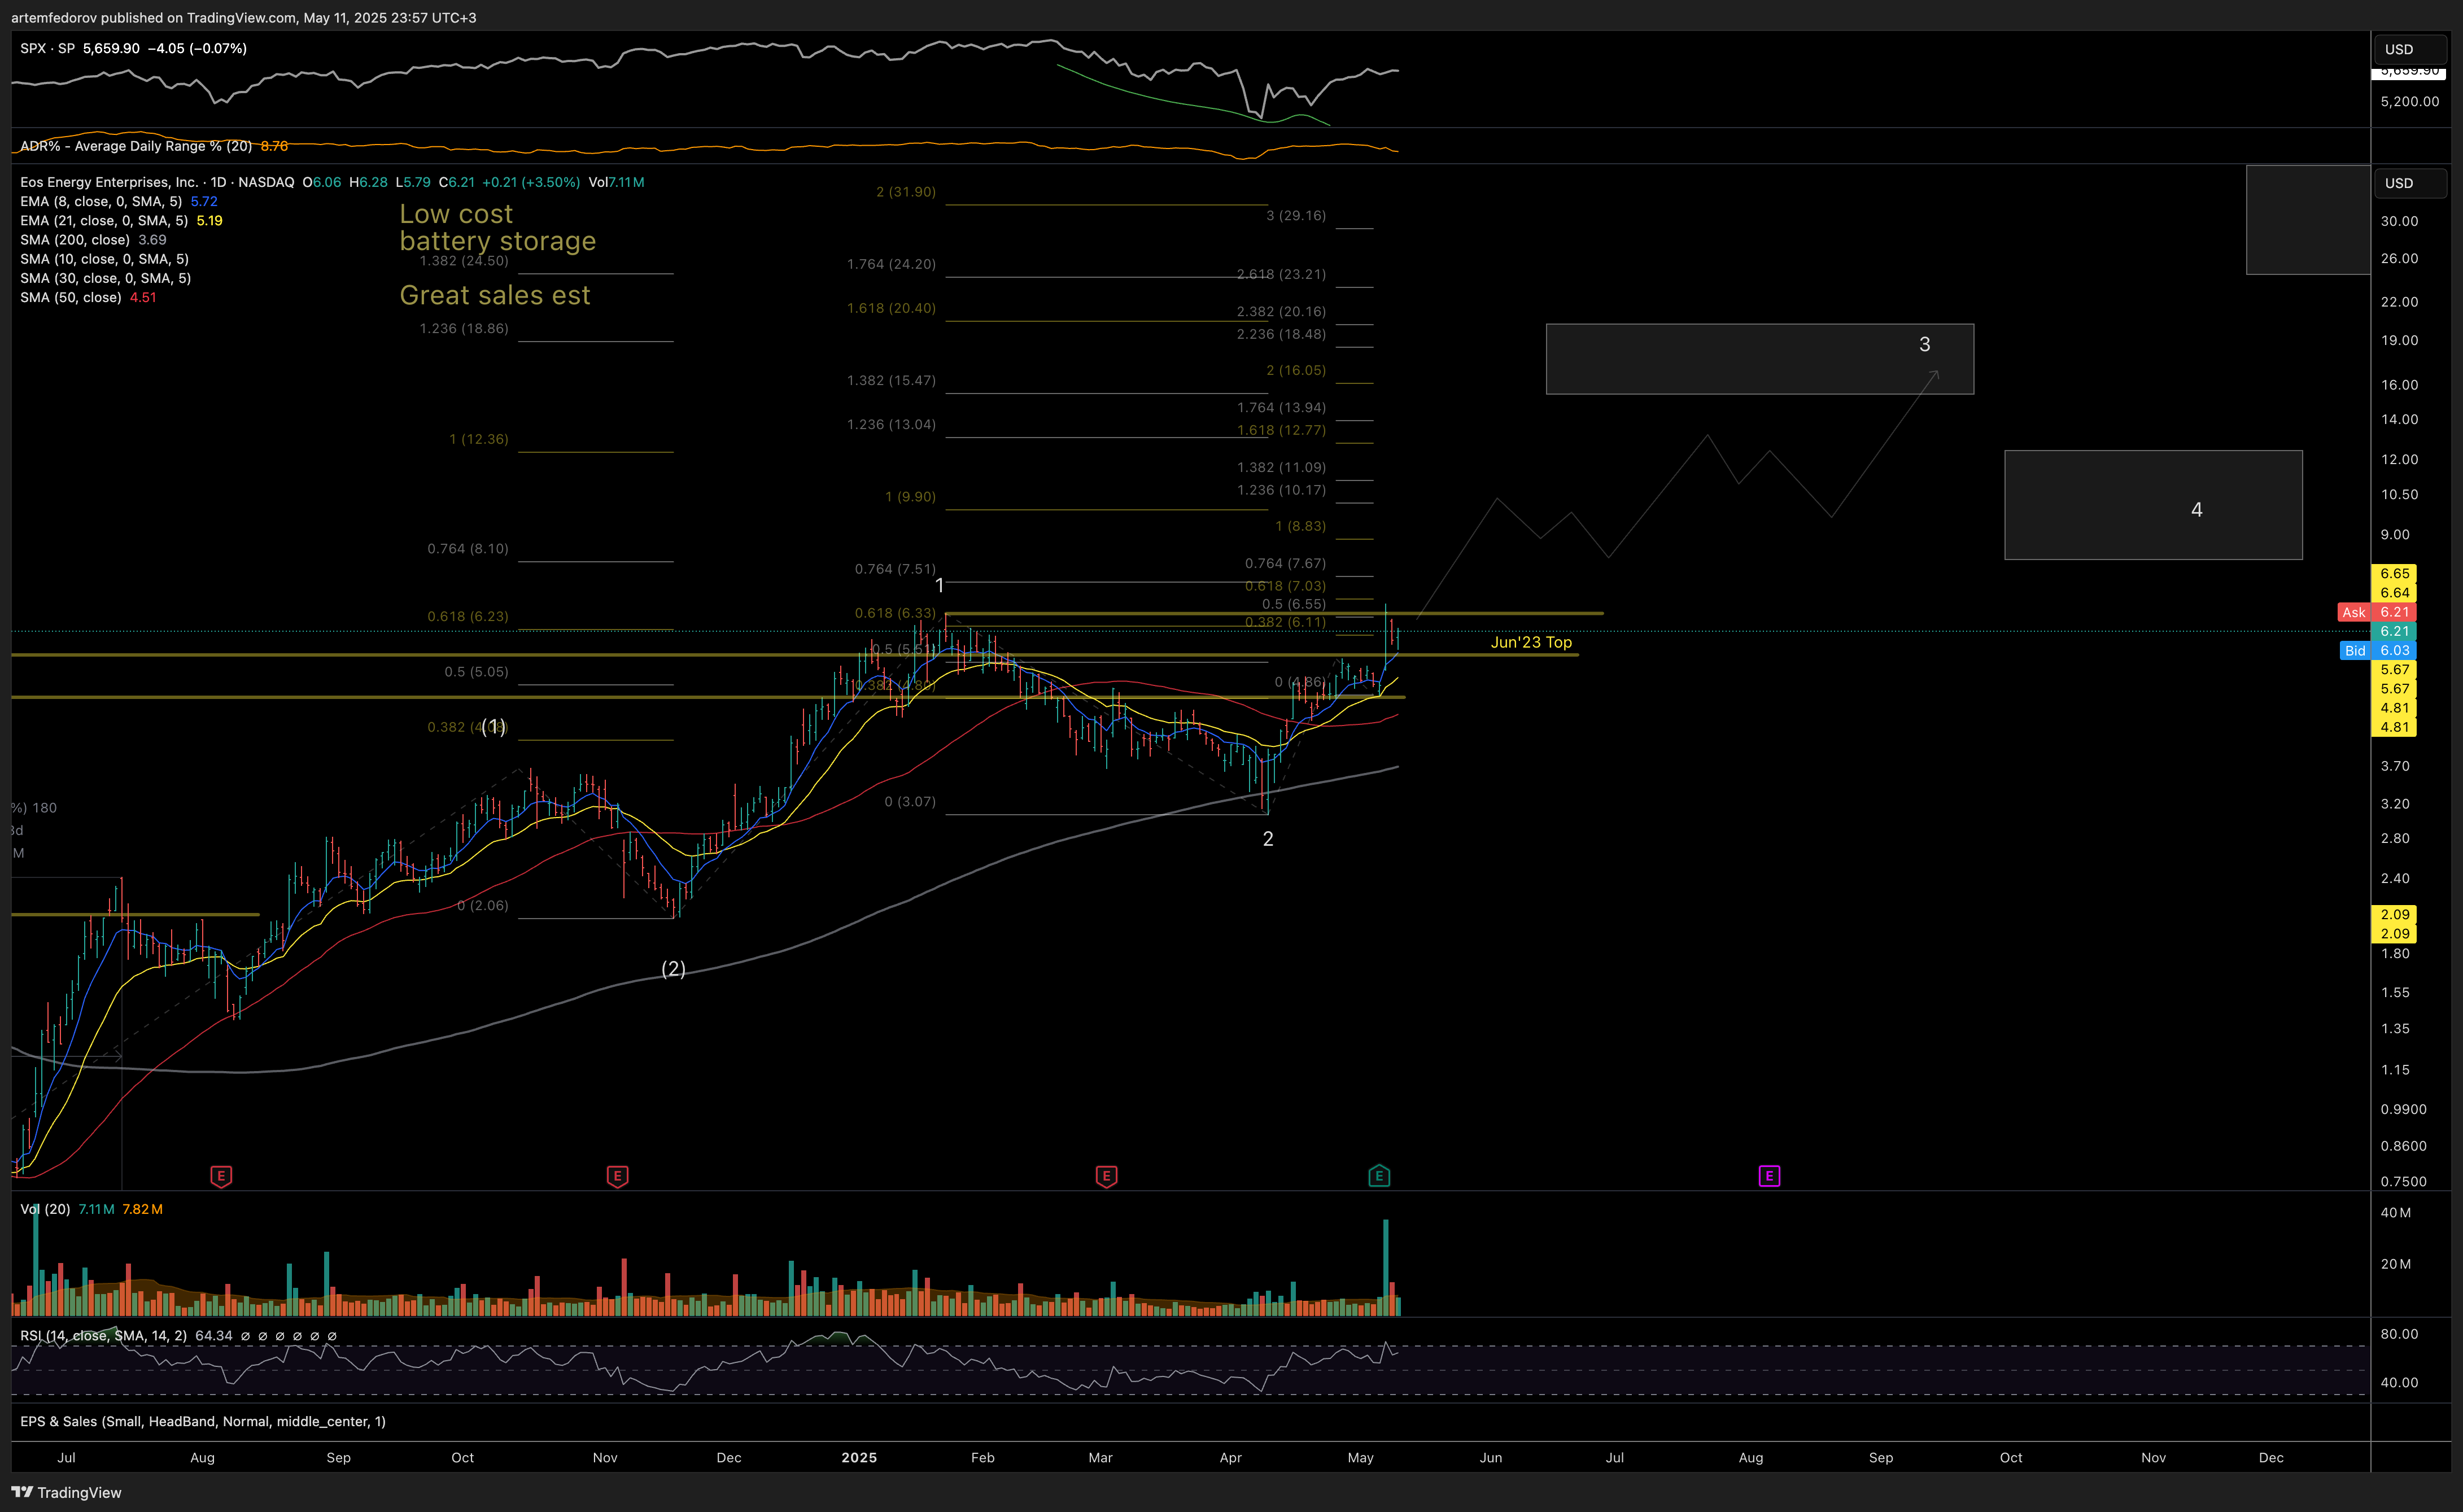This screenshot has width=2463, height=1512.
Task: Select the SMA (200, close) indicator legend
Action: tap(75, 239)
